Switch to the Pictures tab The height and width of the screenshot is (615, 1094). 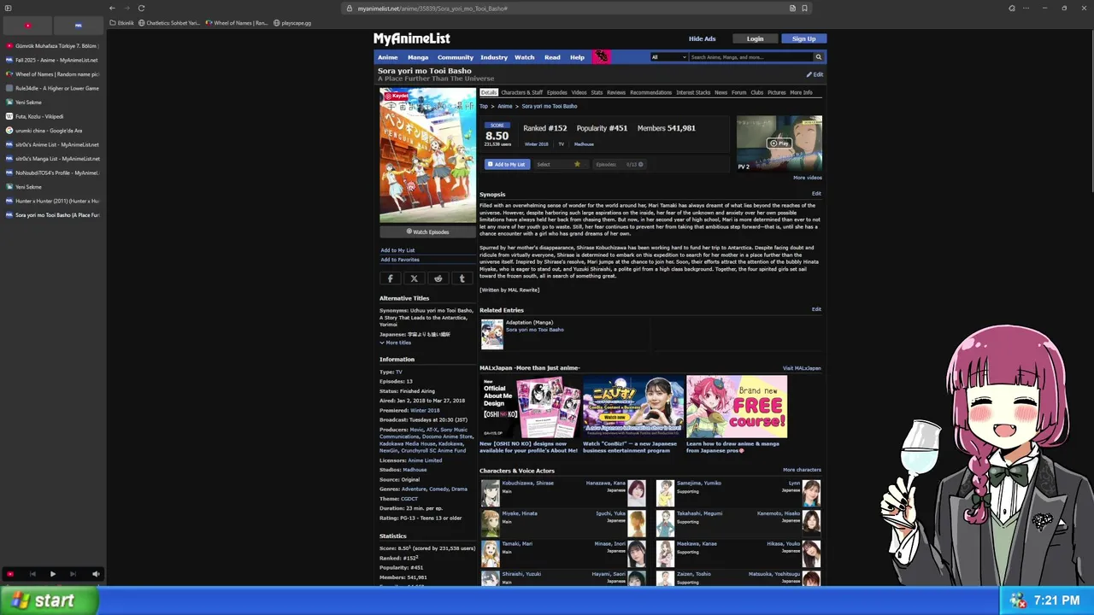tap(776, 92)
